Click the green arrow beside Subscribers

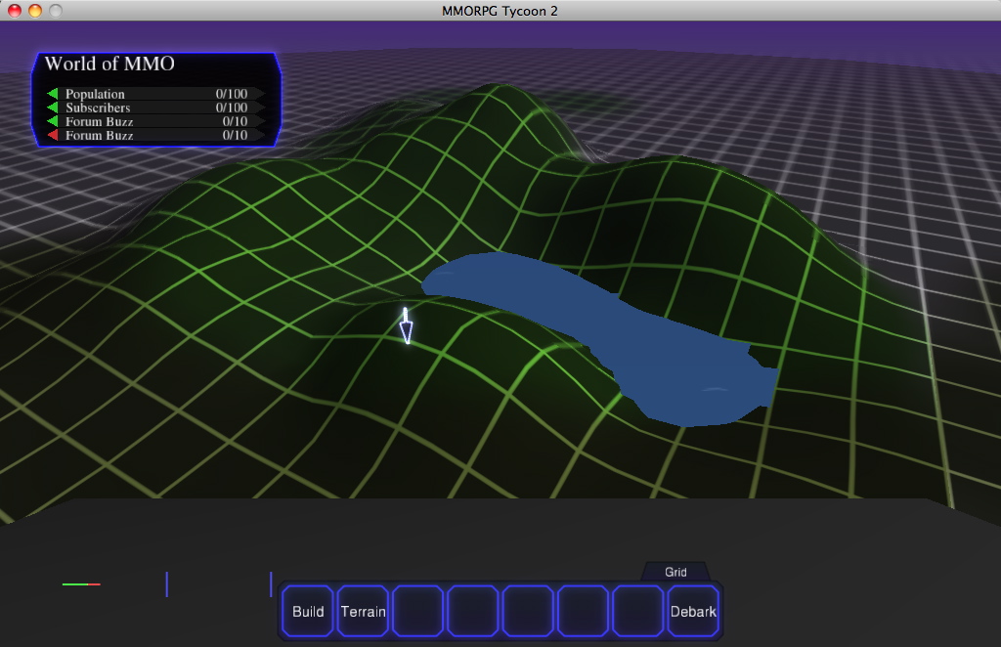click(x=53, y=108)
